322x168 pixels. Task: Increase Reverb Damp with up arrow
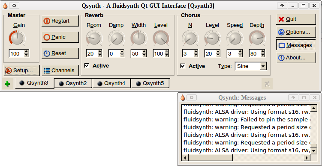(x=122, y=52)
